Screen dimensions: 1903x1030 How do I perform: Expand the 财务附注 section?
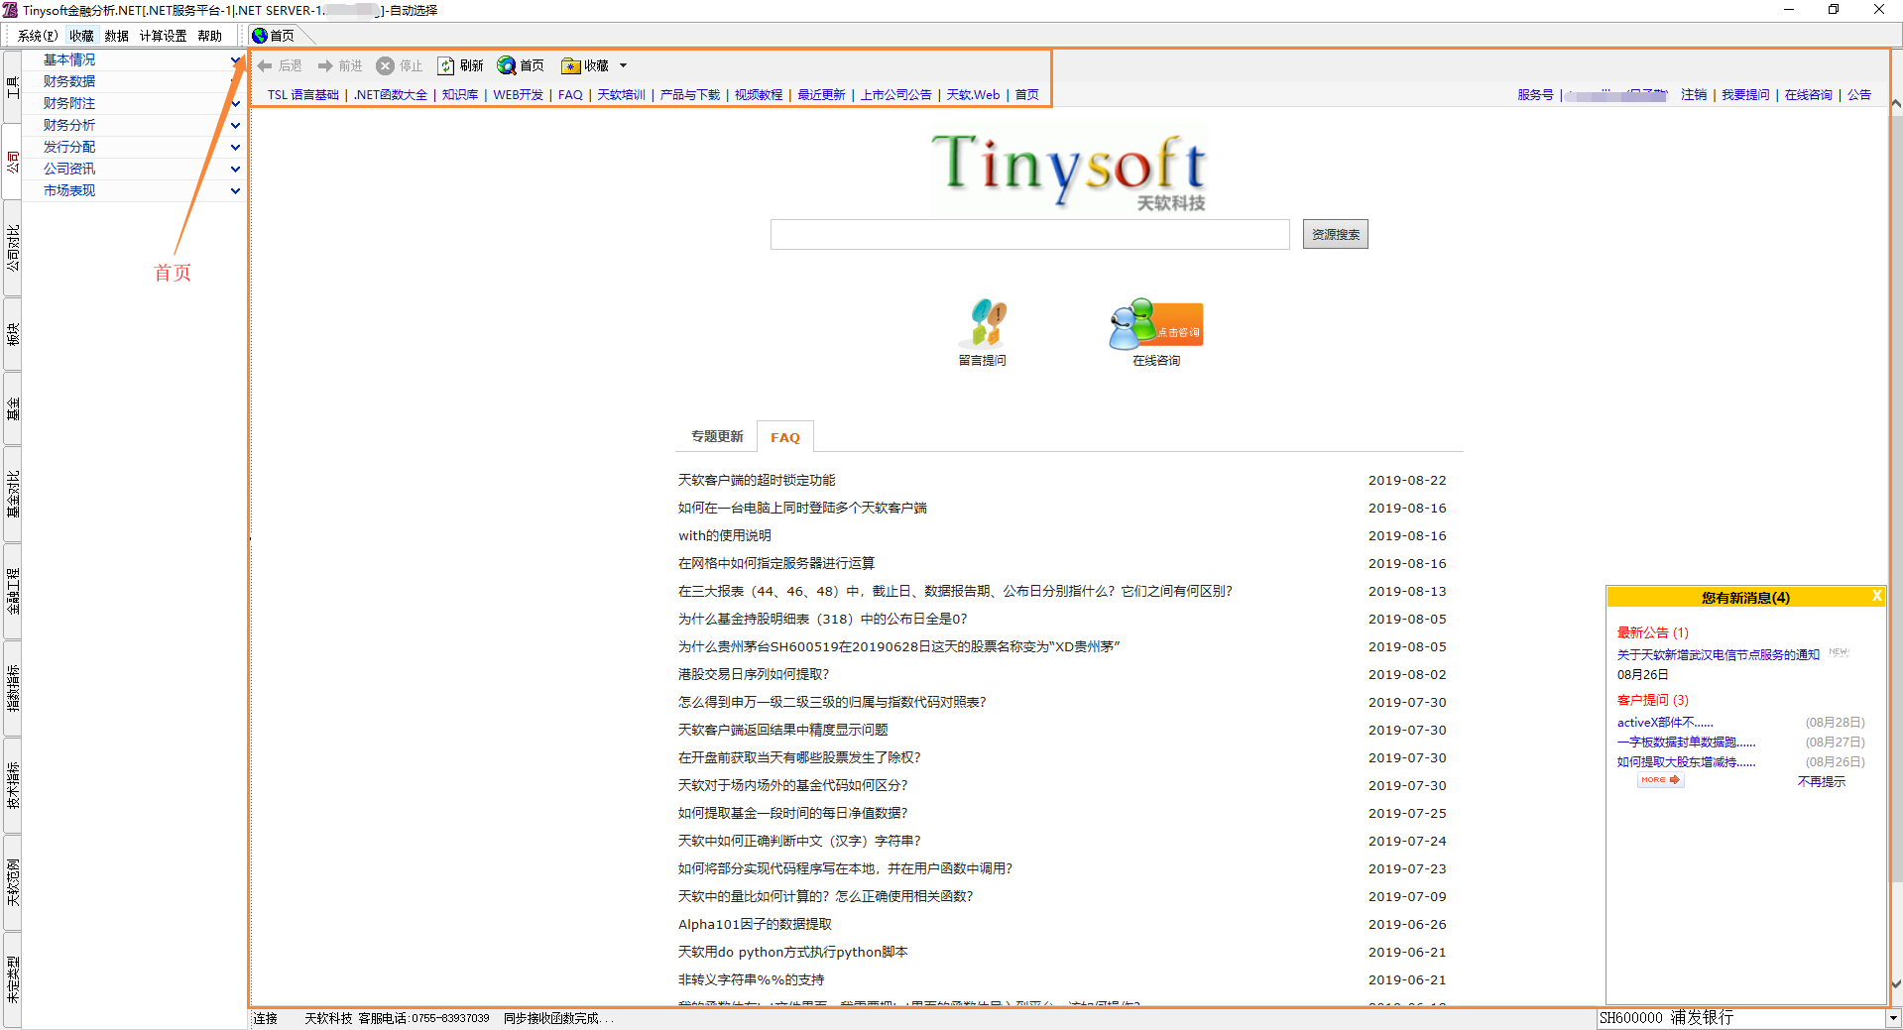pos(235,103)
